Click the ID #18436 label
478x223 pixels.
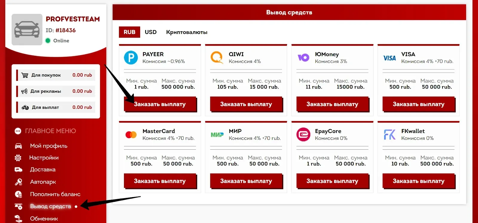pos(61,30)
